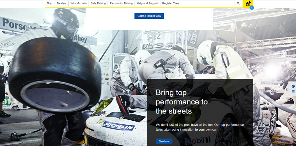Open the Safe Driving section
Screen dimensions: 296x146
point(98,4)
